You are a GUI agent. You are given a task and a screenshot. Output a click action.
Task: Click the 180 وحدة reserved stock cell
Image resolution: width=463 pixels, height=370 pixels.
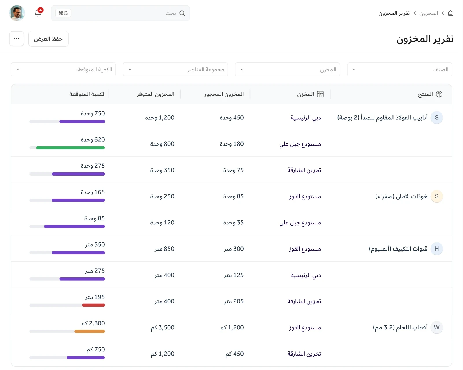[232, 144]
